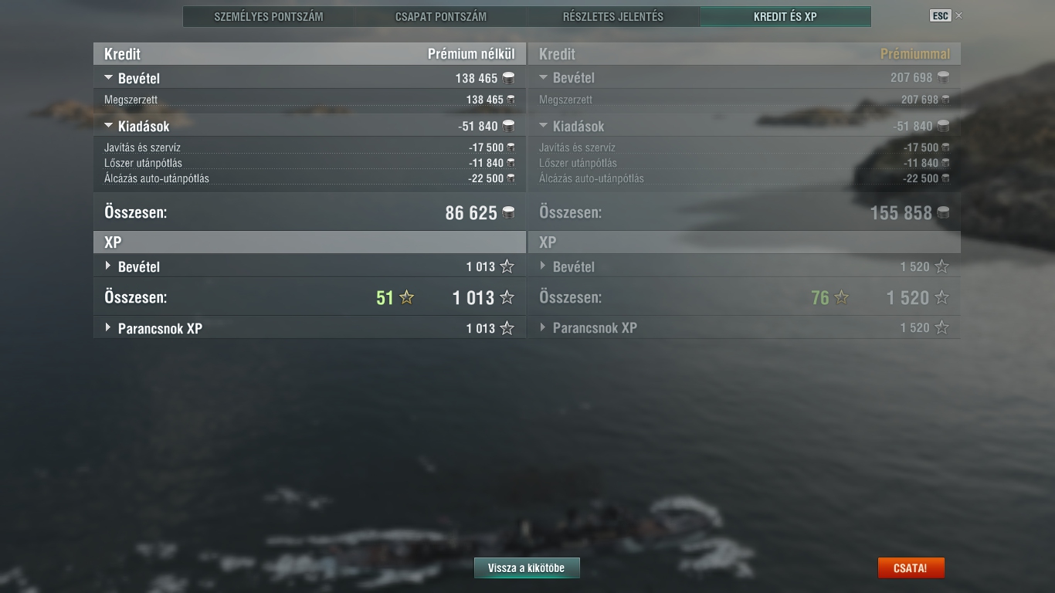The height and width of the screenshot is (593, 1055).
Task: Click the star icon next to 76 premium free XP
Action: pos(841,297)
